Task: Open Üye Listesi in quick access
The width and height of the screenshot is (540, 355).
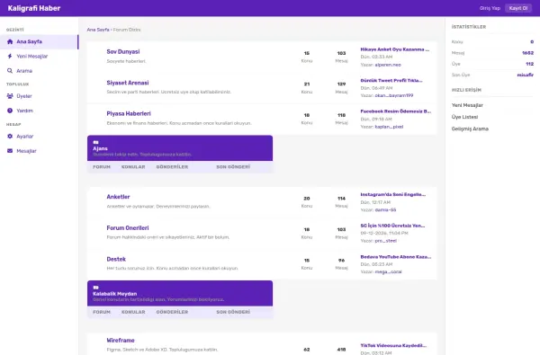Action: point(464,117)
